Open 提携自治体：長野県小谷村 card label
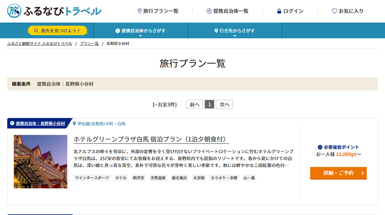385x215 pixels. coord(40,124)
